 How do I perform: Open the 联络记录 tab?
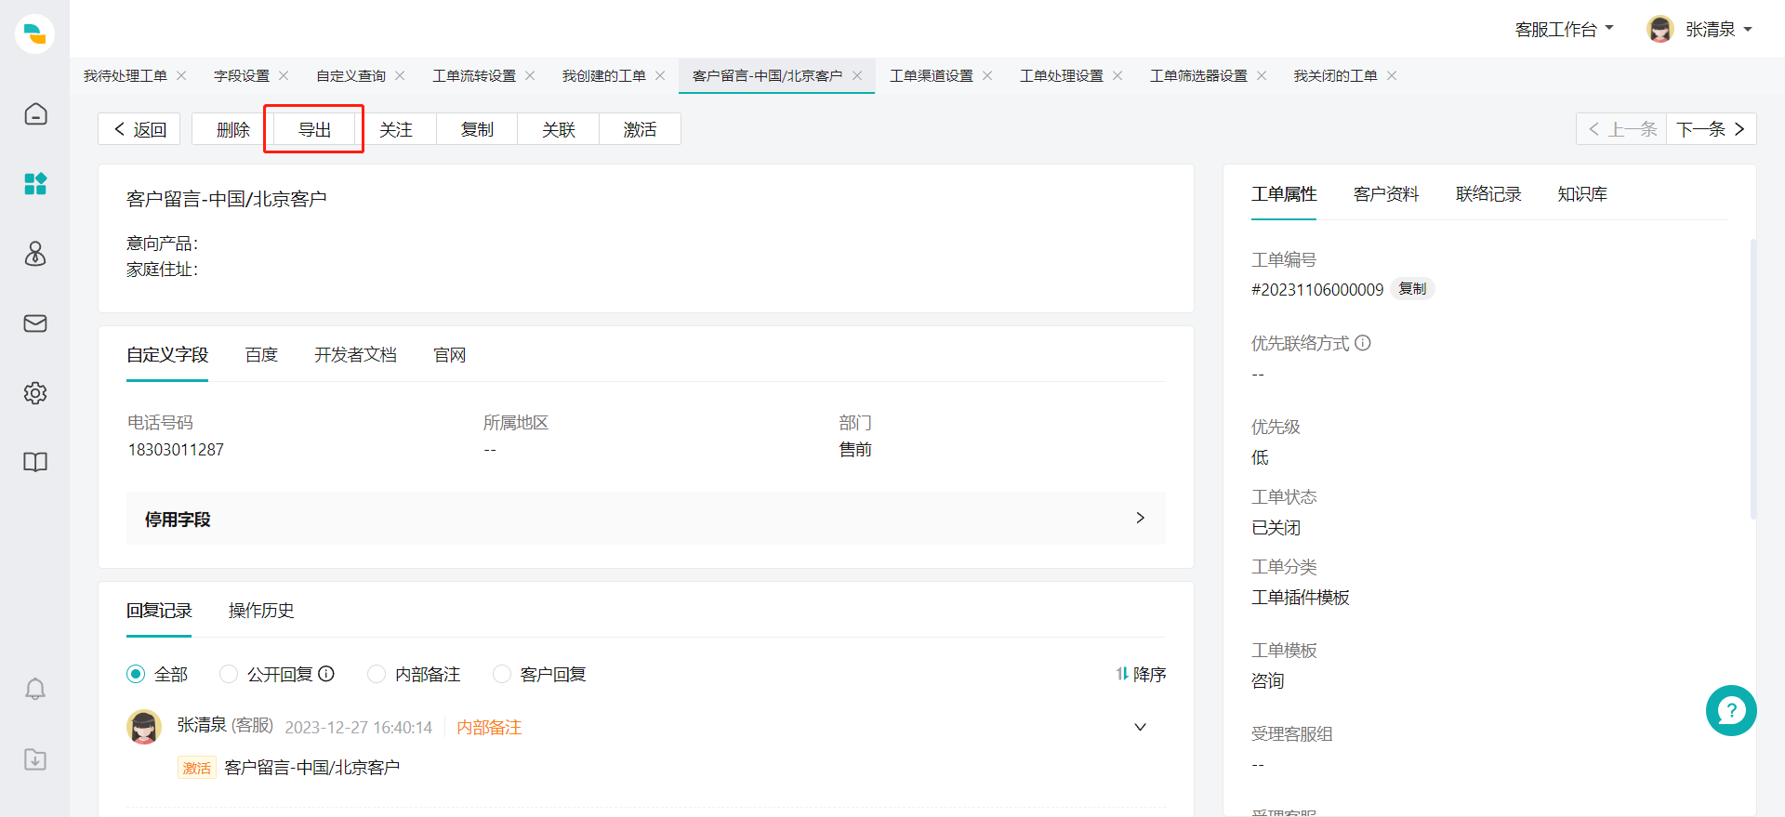(1488, 194)
